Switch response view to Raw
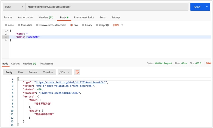 [21, 72]
